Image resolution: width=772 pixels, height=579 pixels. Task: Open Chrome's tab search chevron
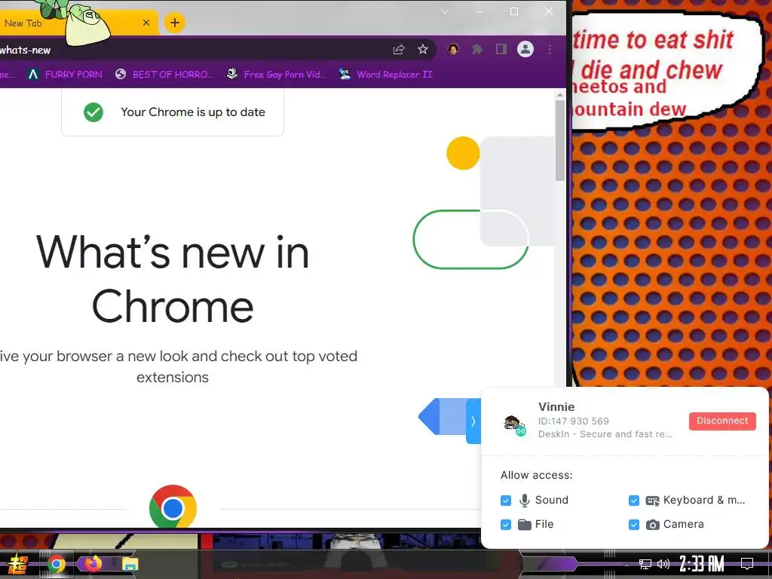click(445, 11)
